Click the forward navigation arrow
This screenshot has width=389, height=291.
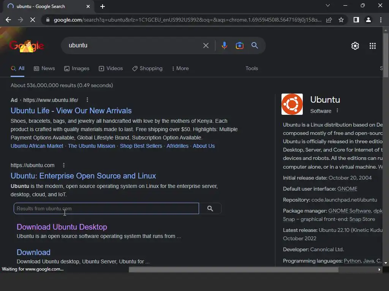click(x=21, y=20)
